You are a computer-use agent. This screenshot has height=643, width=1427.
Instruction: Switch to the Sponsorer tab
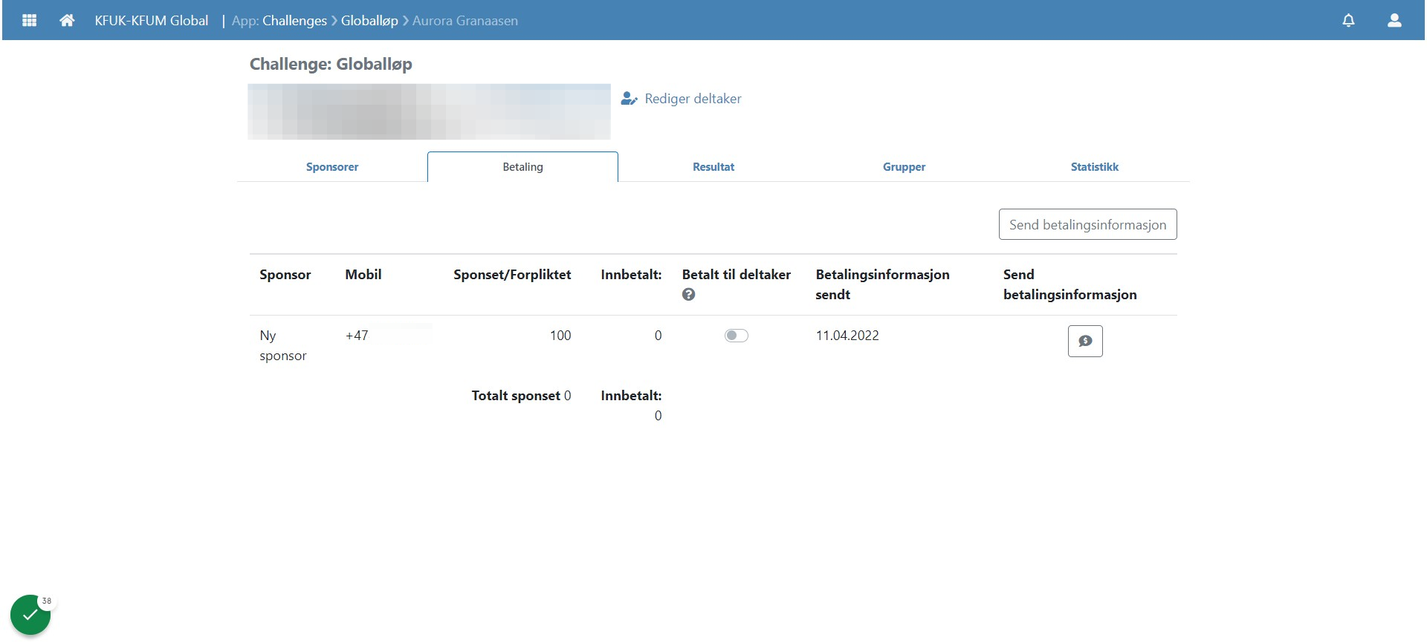pos(332,167)
